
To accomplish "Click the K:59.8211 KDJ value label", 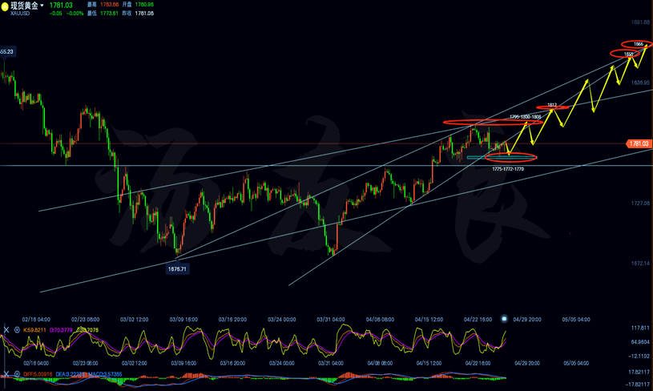I will click(35, 329).
